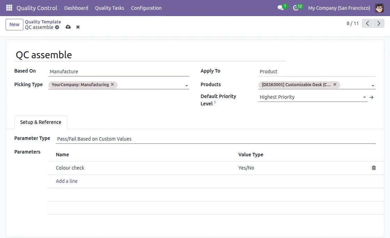390x238 pixels.
Task: Expand the Default Priority Level dropdown
Action: click(x=364, y=97)
